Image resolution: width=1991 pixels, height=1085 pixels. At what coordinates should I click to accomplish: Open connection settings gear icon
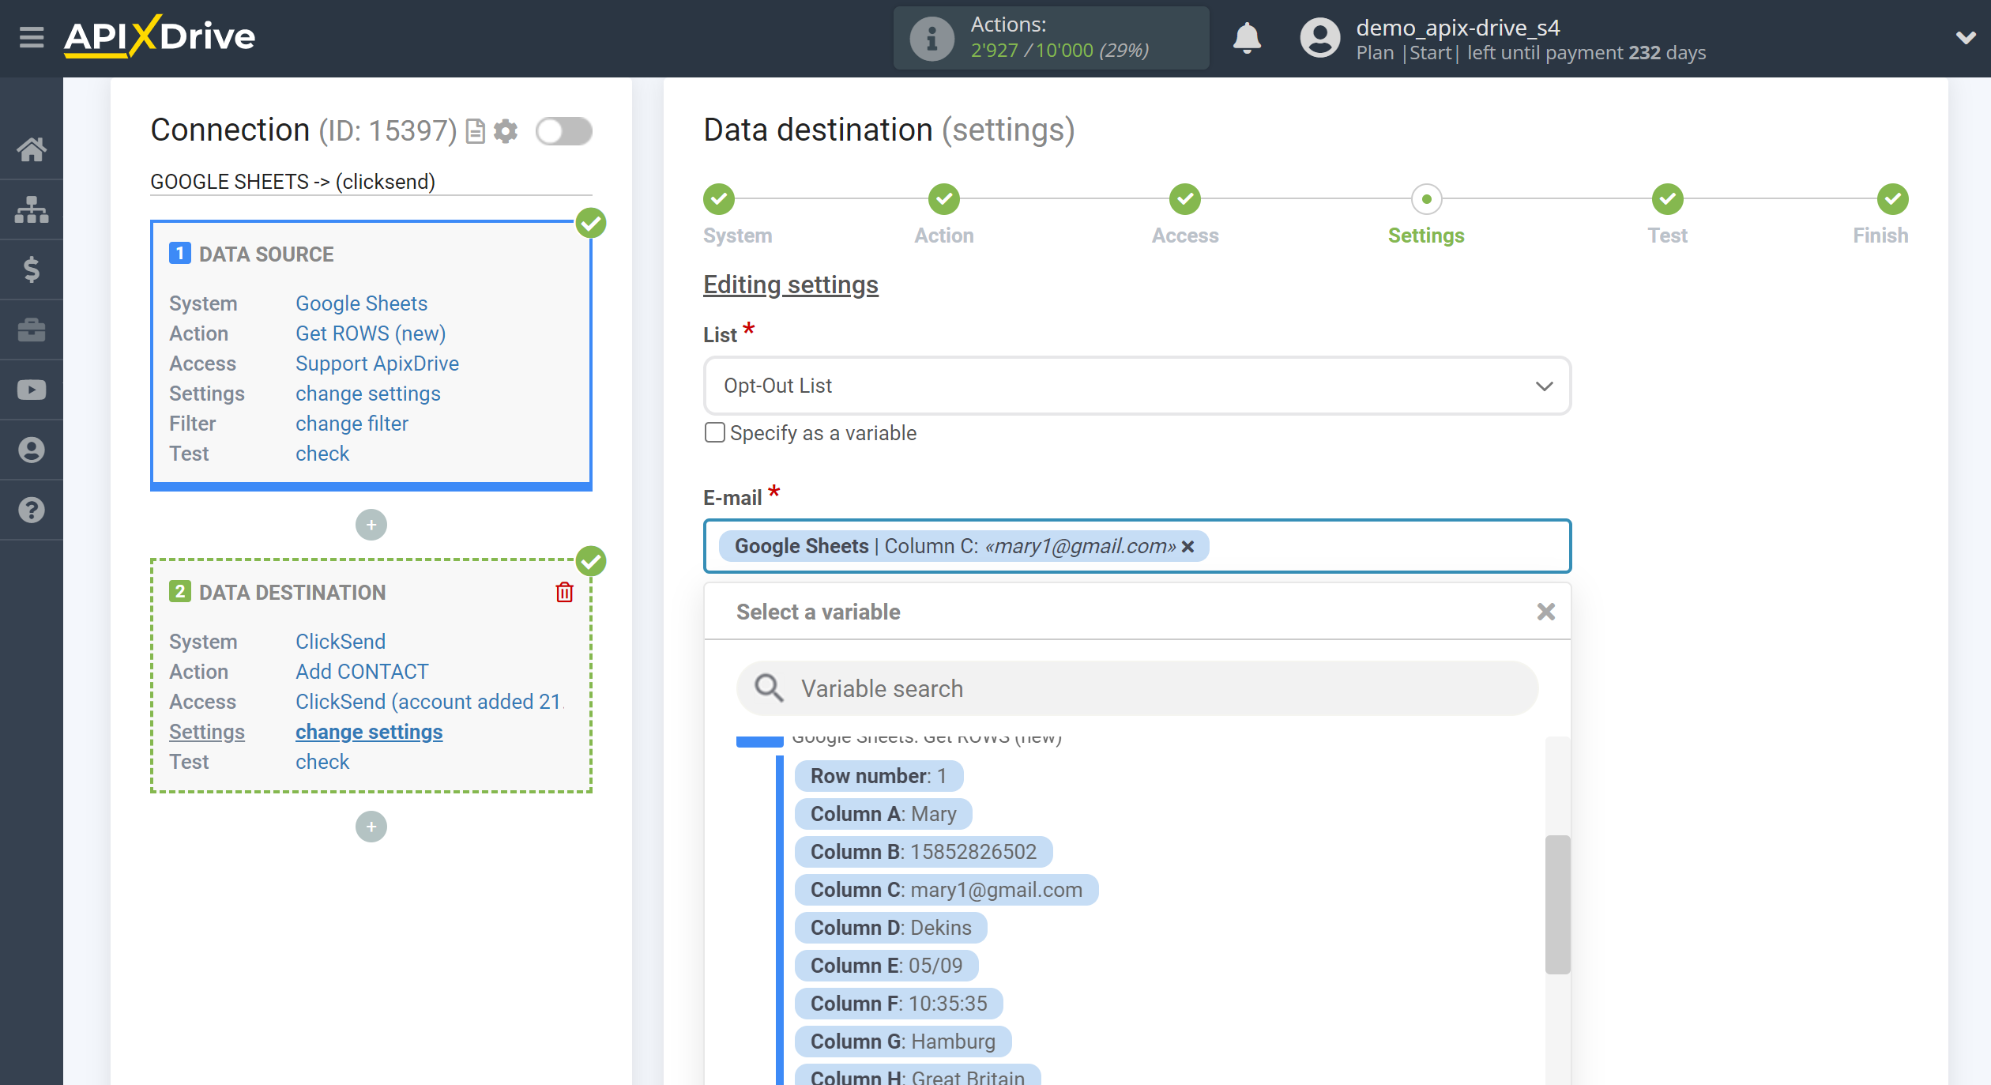506,131
